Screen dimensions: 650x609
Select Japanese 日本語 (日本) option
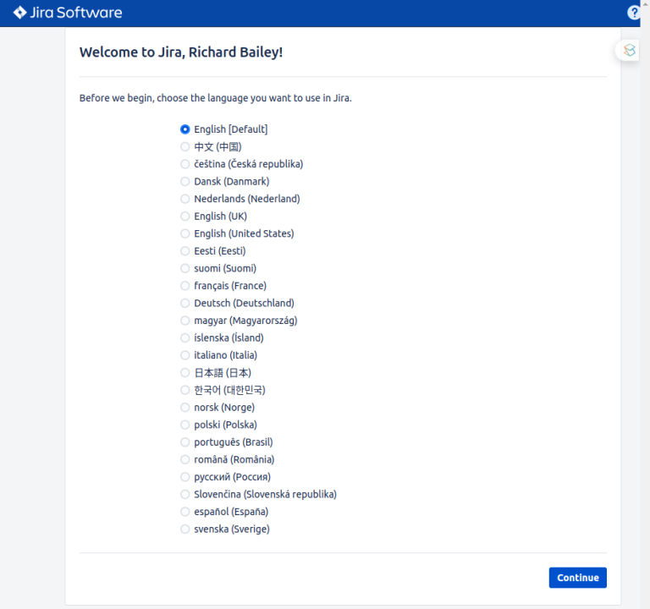tap(185, 373)
